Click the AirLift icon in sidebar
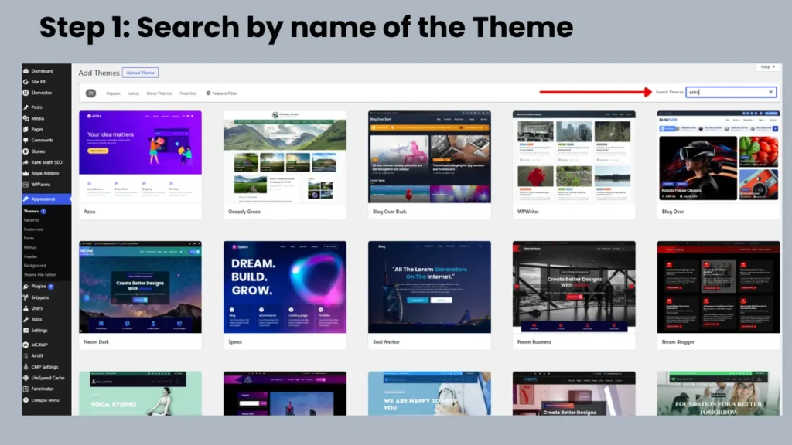 (x=26, y=355)
